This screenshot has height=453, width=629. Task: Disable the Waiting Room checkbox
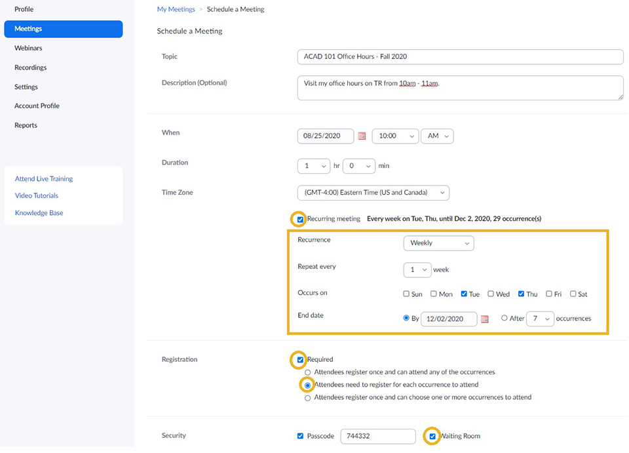click(x=432, y=436)
